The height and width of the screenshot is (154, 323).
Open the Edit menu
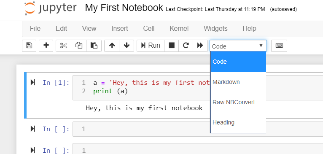[x=62, y=28]
